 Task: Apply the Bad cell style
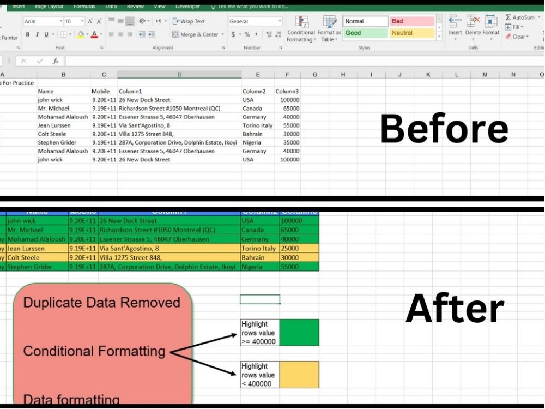tap(412, 21)
